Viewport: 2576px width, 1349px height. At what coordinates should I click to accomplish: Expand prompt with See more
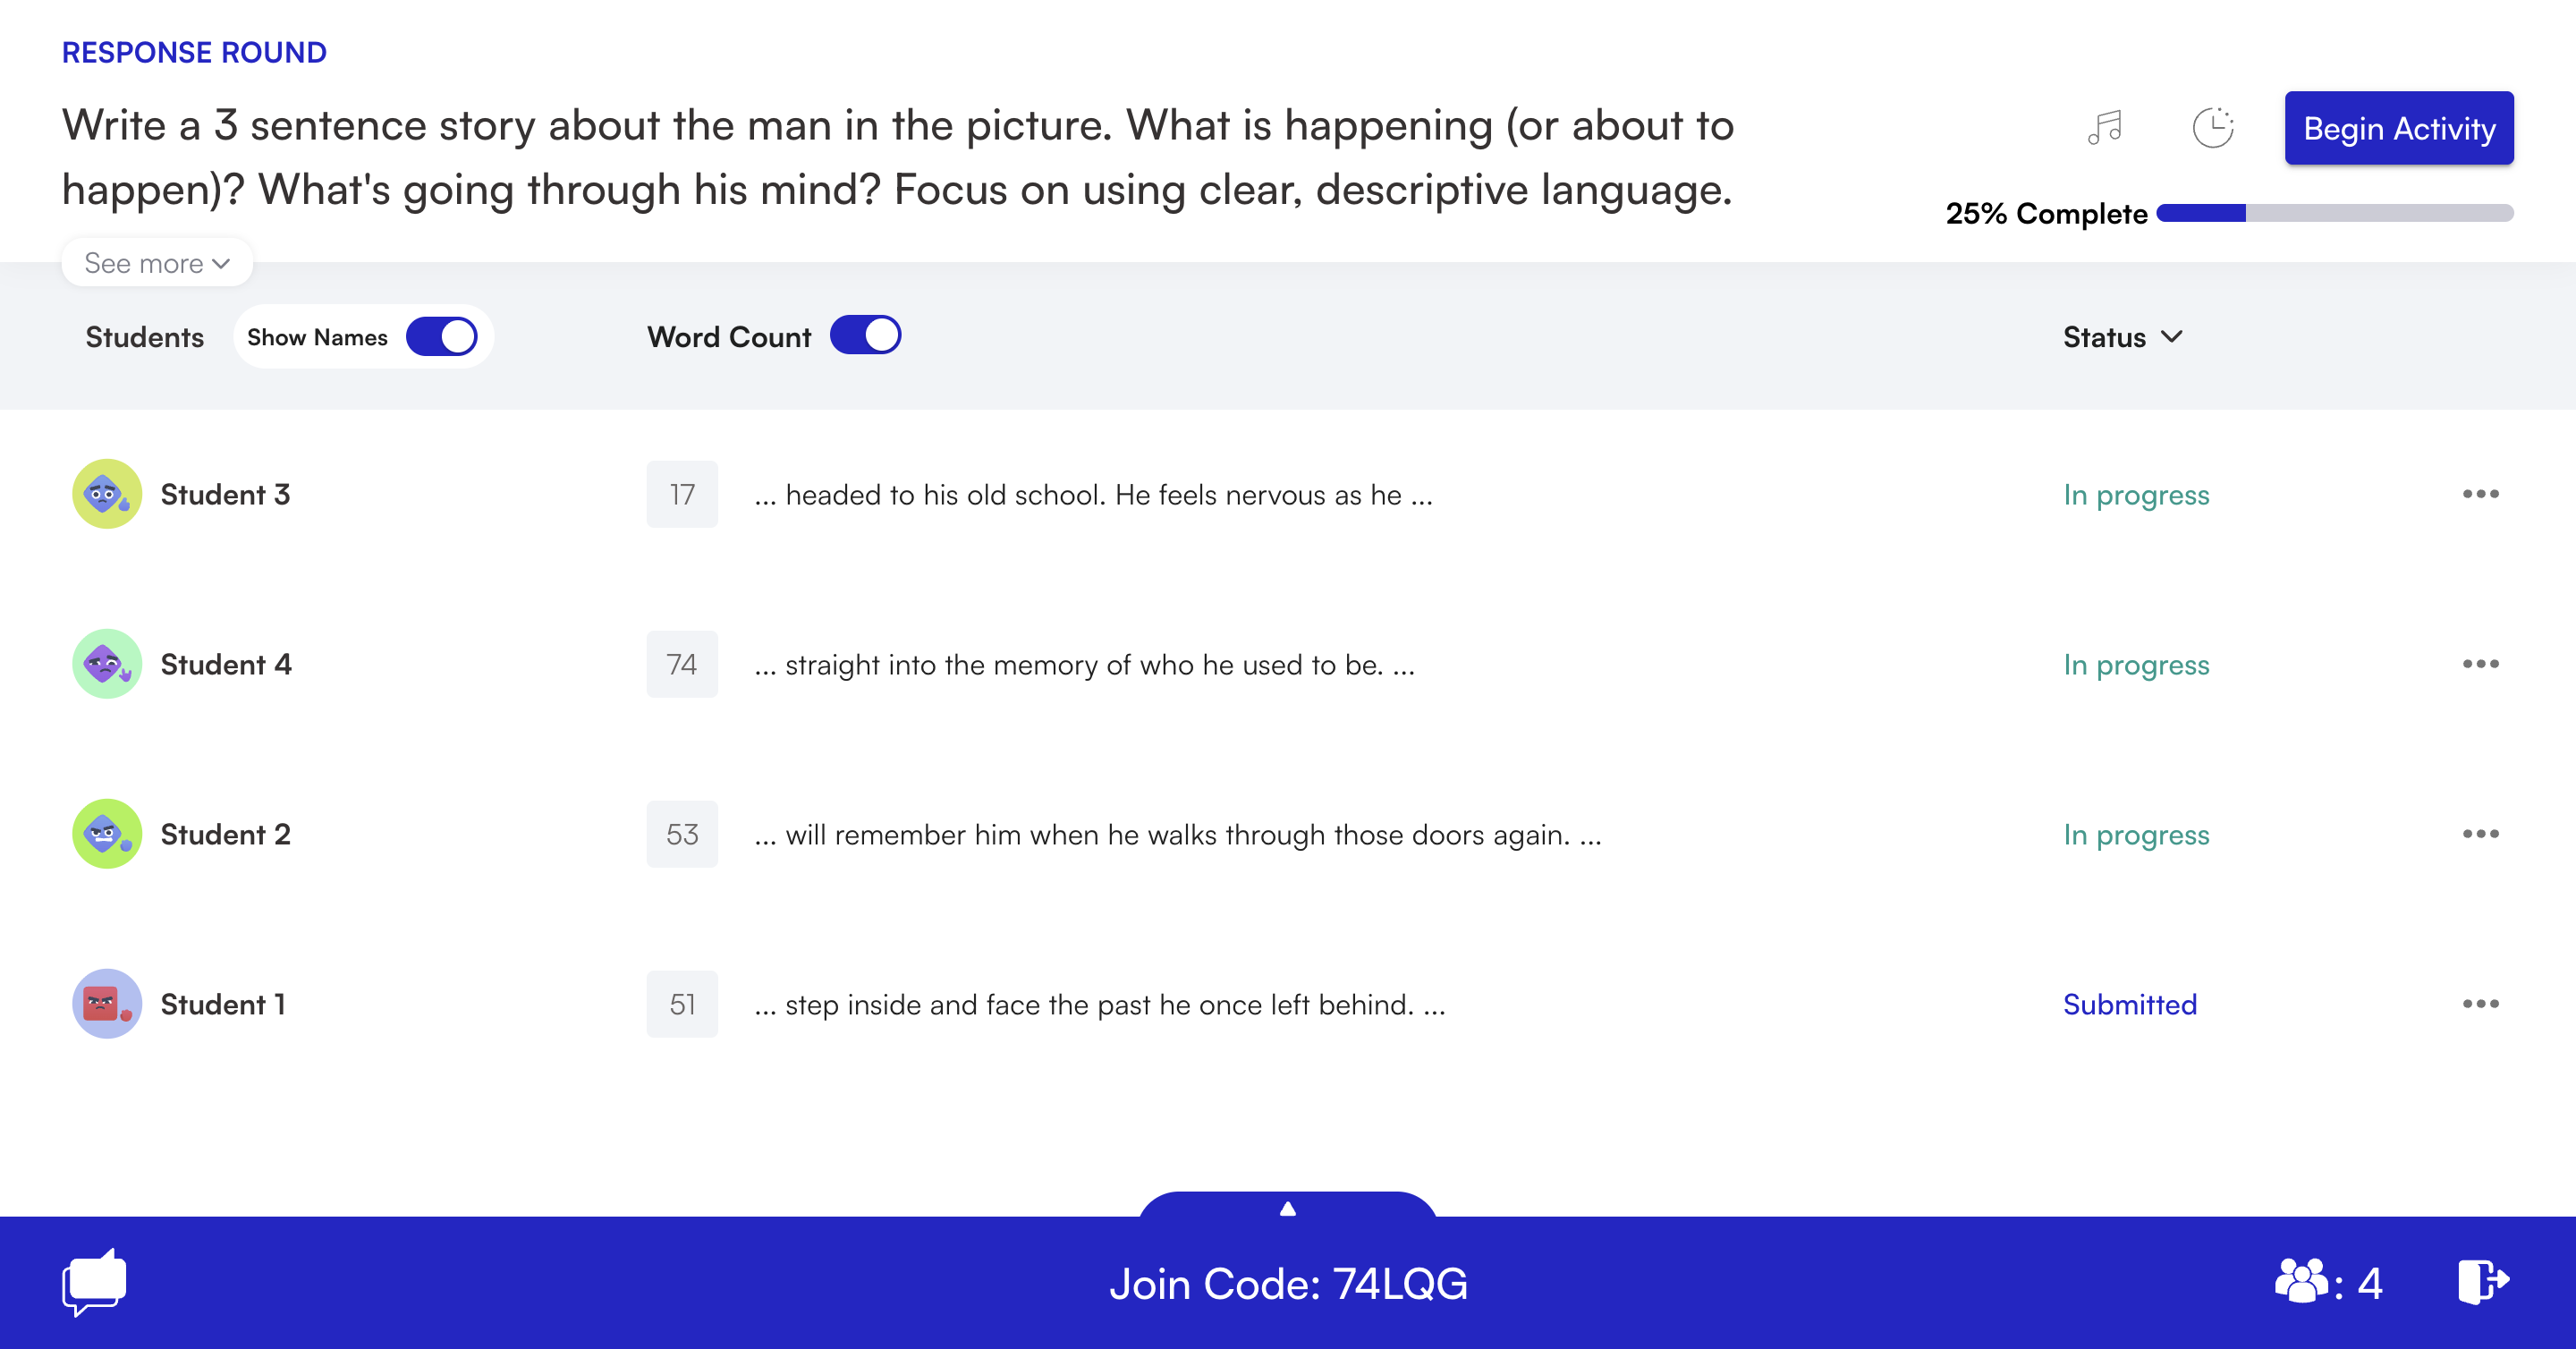(157, 263)
